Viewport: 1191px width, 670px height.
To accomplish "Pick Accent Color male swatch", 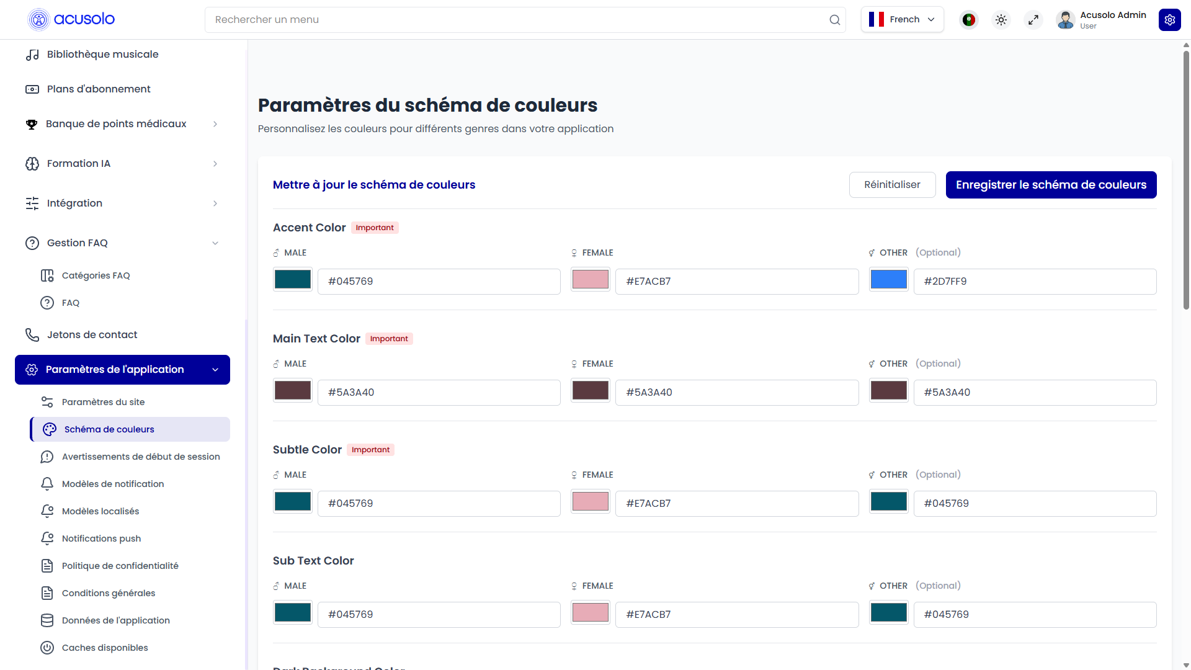I will click(x=293, y=280).
